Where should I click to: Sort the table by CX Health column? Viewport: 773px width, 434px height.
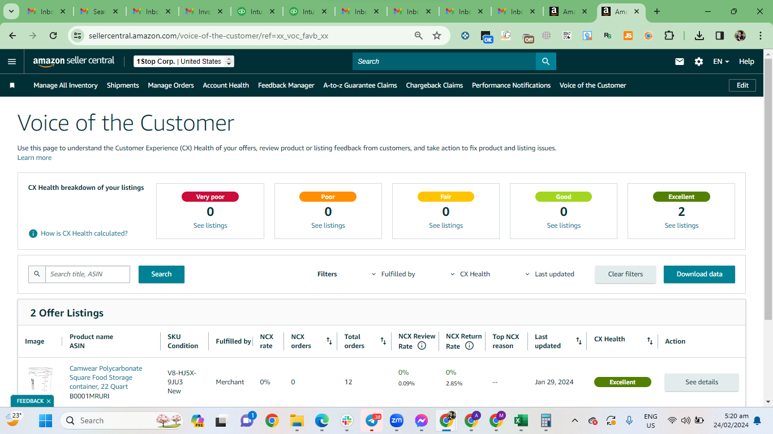(650, 341)
